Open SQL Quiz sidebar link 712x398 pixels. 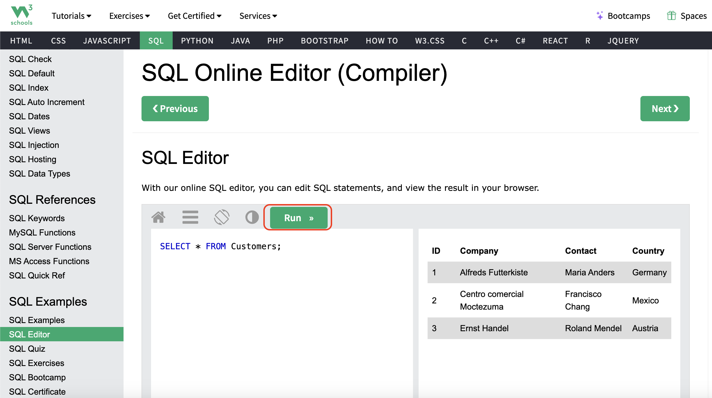pyautogui.click(x=27, y=349)
